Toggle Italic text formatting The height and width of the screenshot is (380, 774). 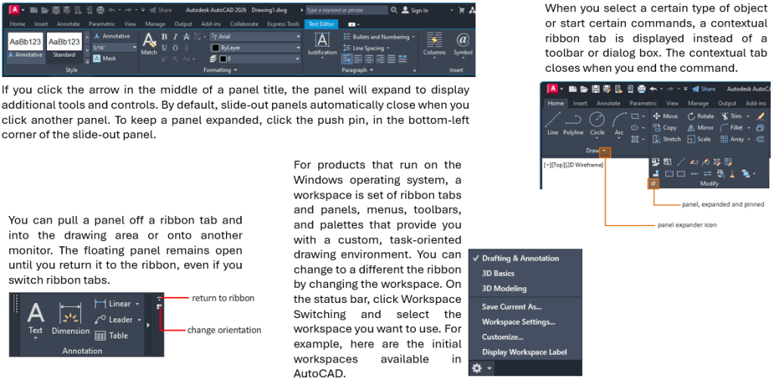tap(175, 36)
